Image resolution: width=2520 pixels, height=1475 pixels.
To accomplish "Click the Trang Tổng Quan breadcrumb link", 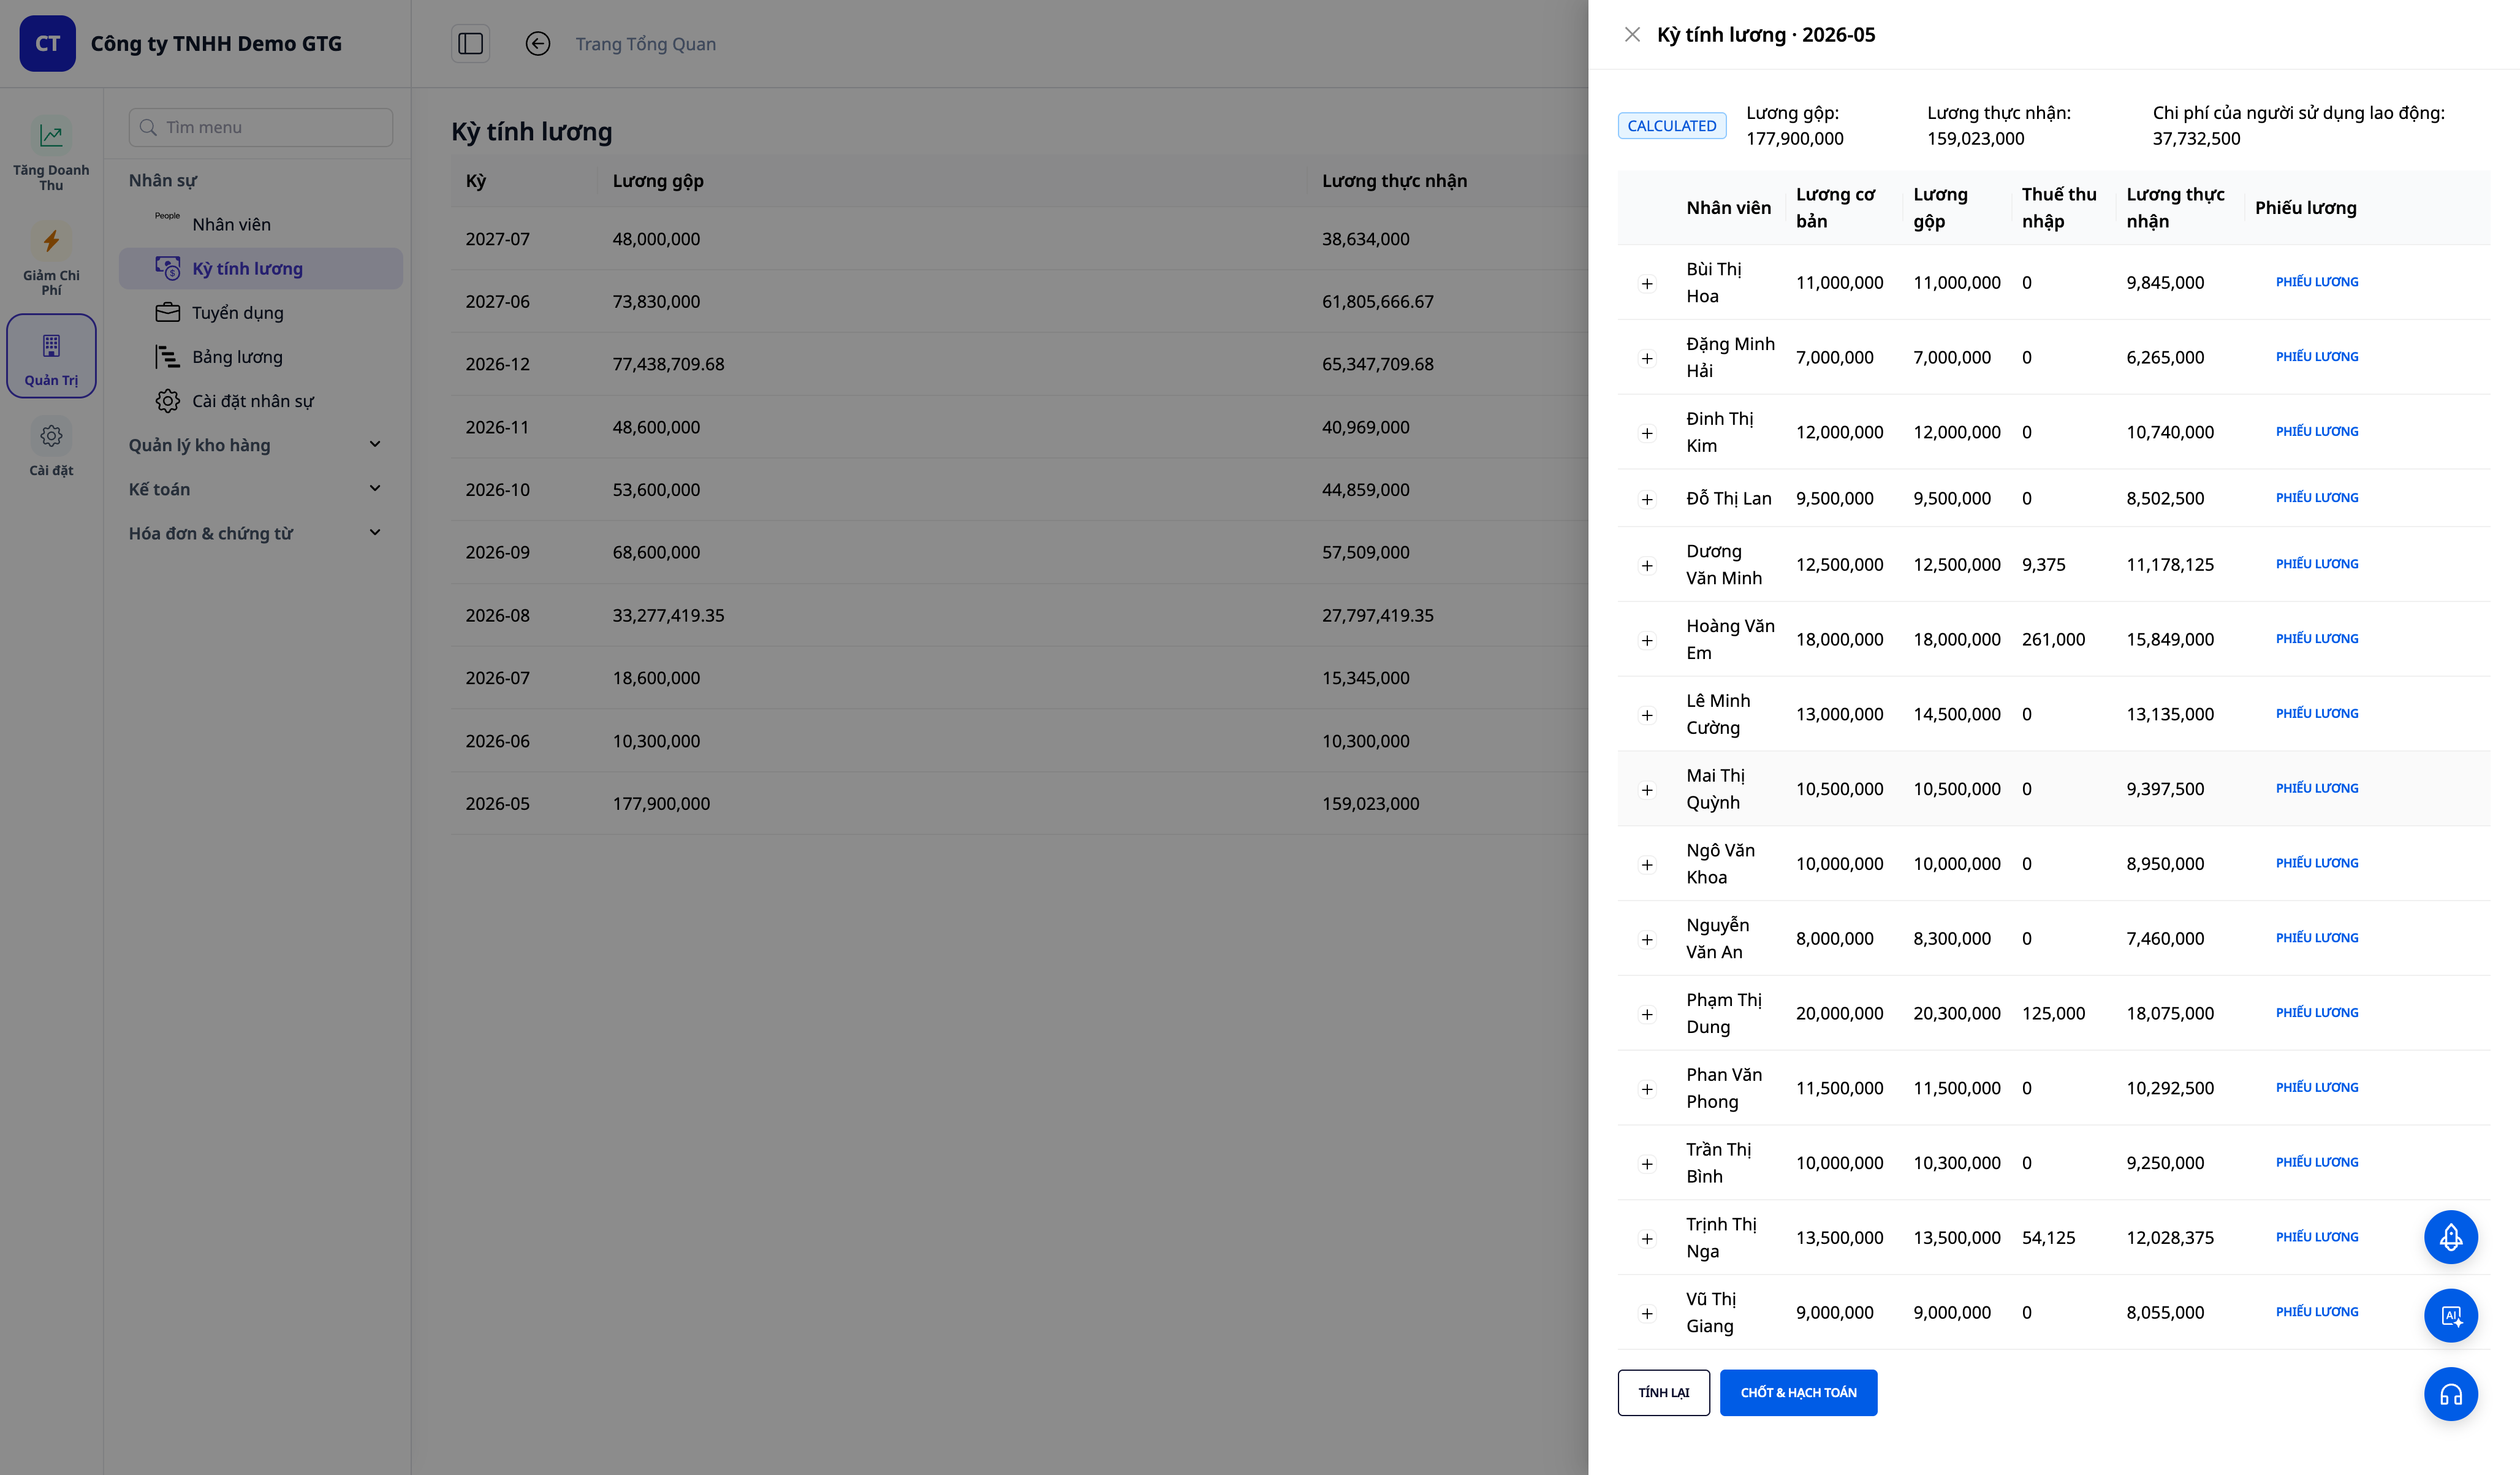I will click(x=645, y=44).
